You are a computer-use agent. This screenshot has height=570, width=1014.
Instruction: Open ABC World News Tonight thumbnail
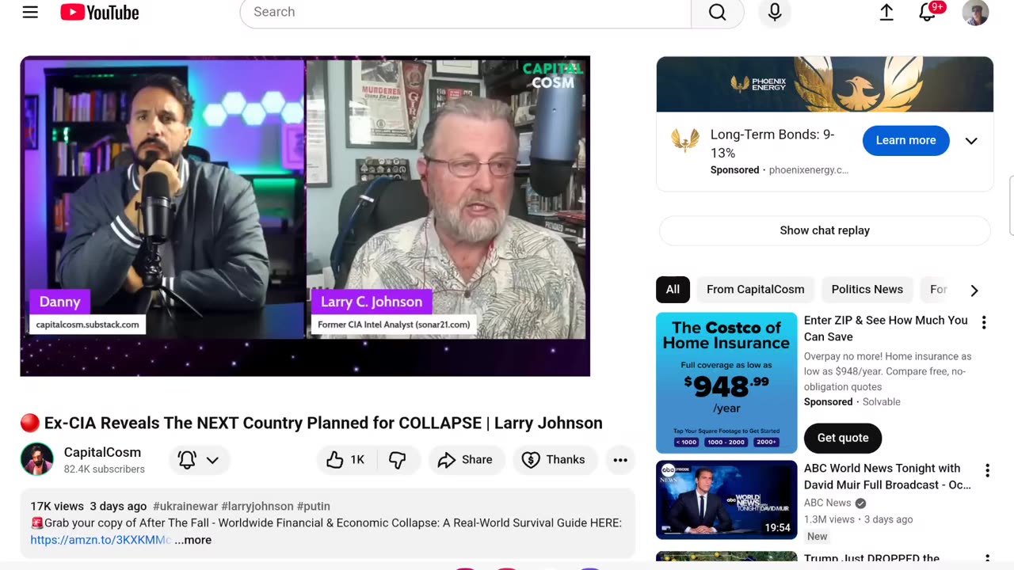click(x=726, y=500)
